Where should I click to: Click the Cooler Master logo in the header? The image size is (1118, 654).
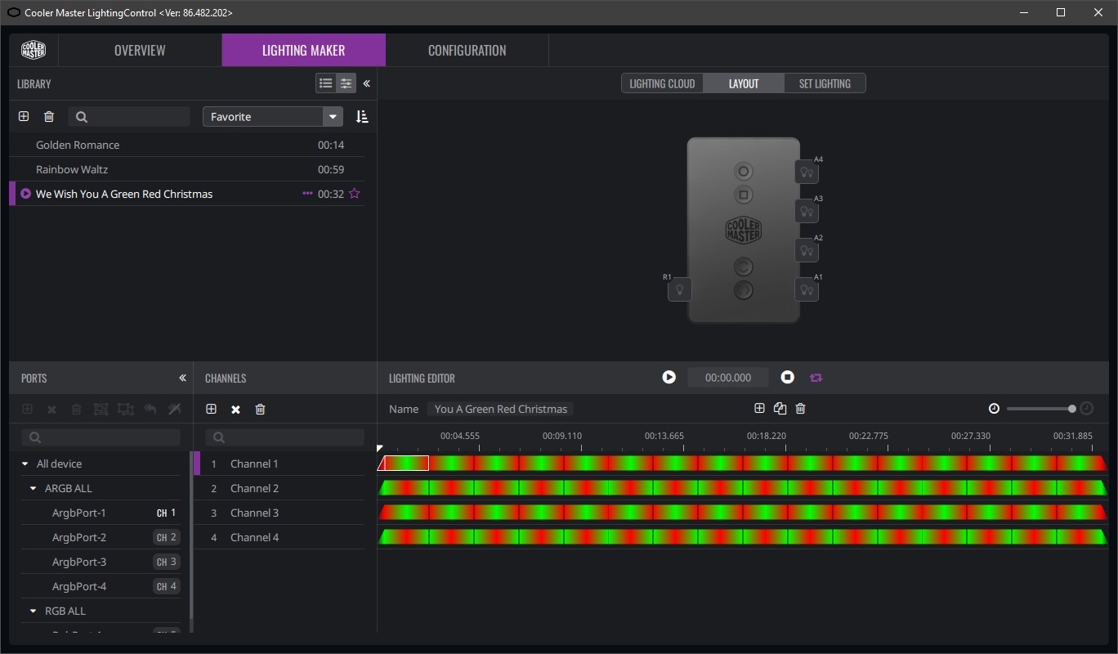(x=34, y=50)
